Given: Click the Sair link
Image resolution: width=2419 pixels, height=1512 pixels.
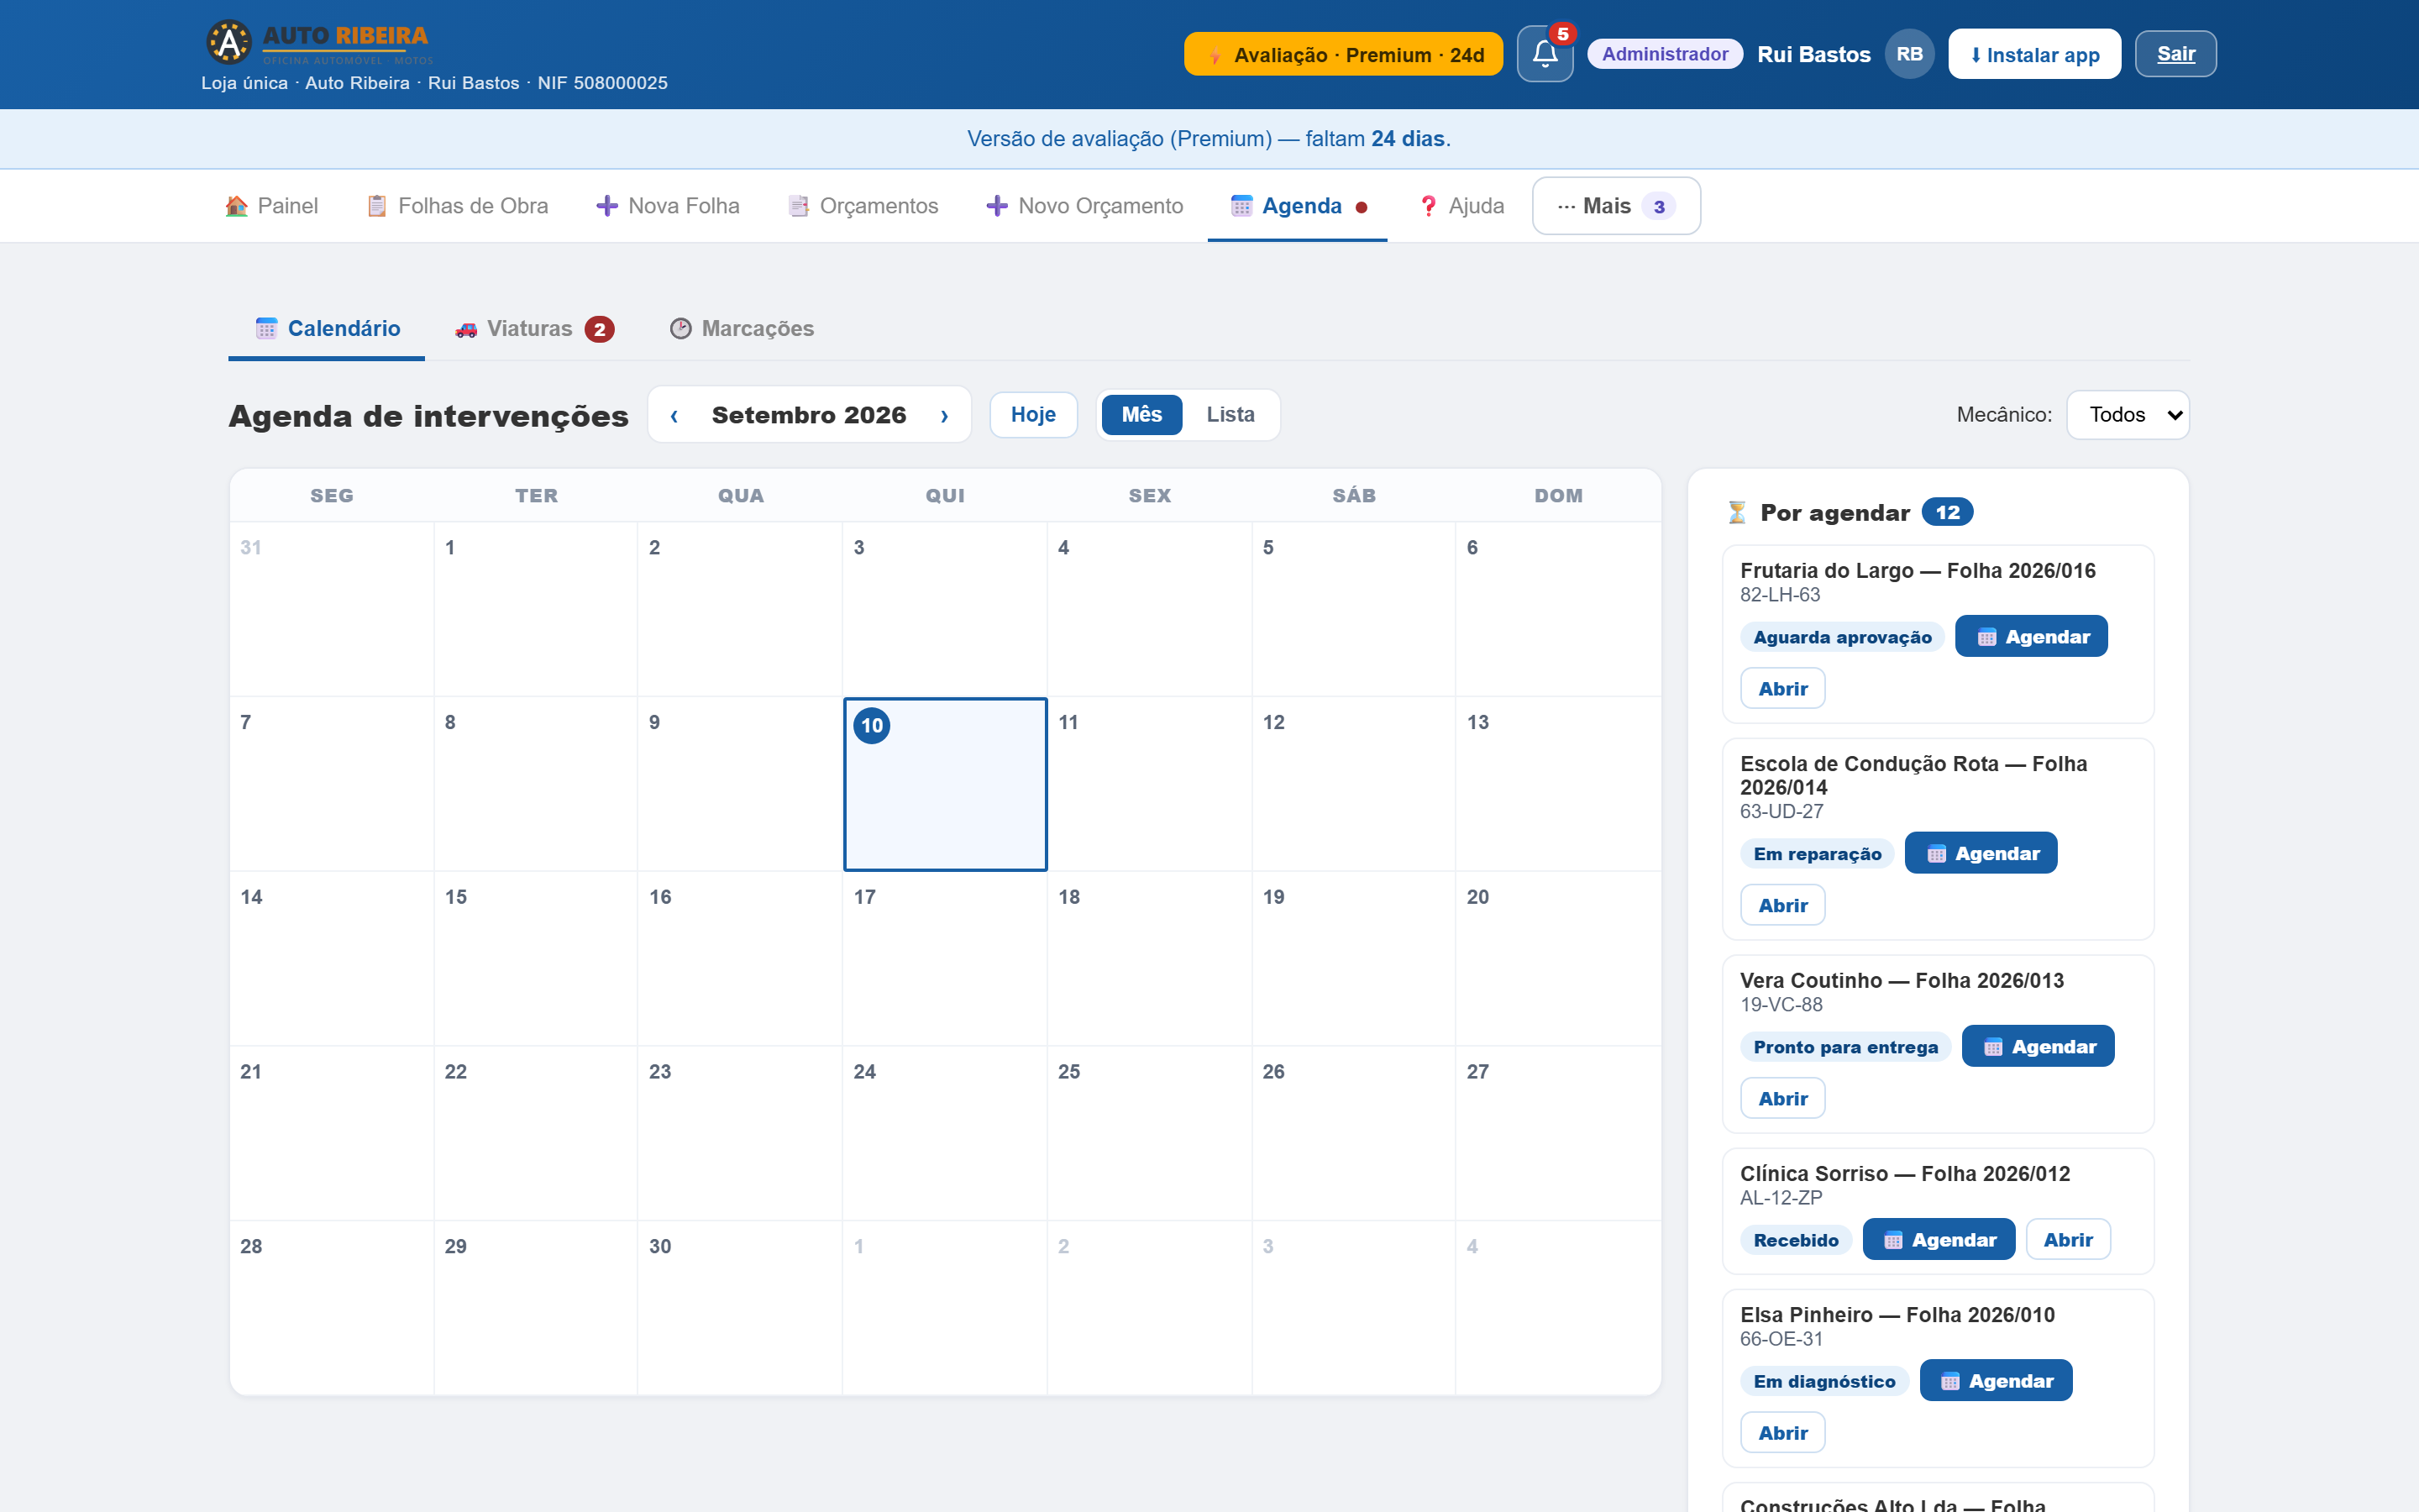Looking at the screenshot, I should (x=2175, y=54).
